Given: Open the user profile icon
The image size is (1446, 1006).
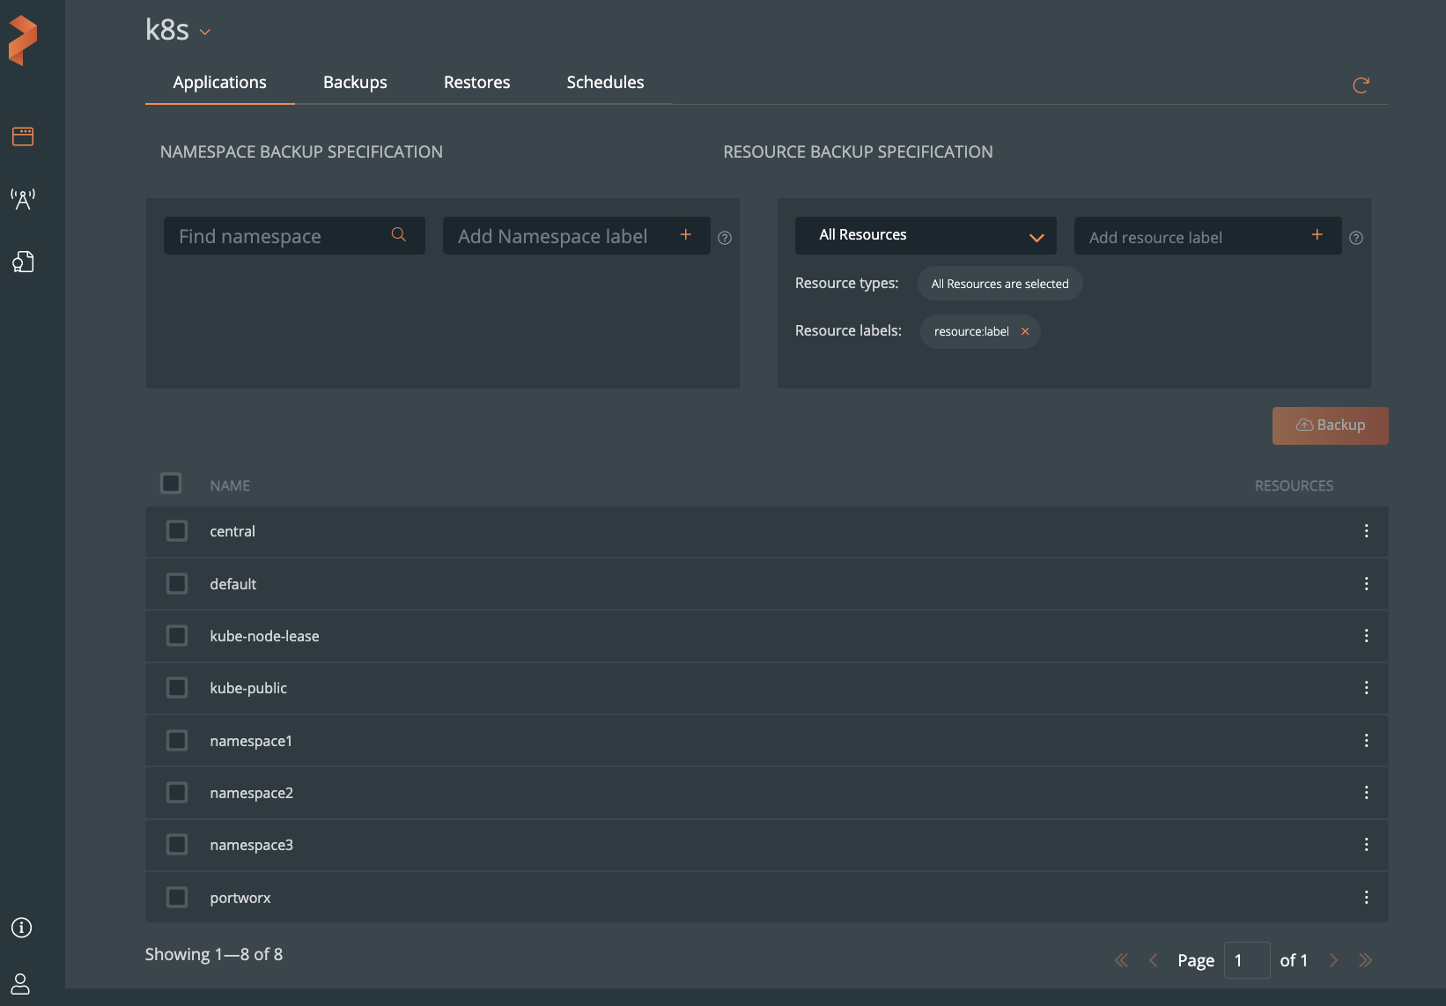Looking at the screenshot, I should [21, 983].
